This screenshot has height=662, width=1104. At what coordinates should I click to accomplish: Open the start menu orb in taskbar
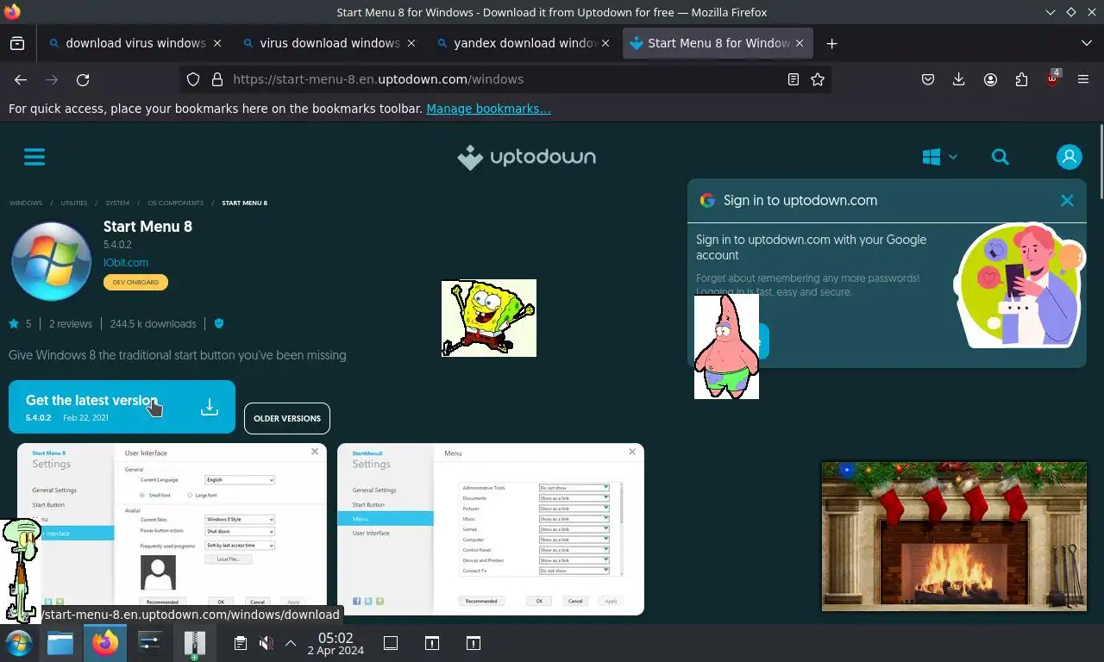(18, 643)
